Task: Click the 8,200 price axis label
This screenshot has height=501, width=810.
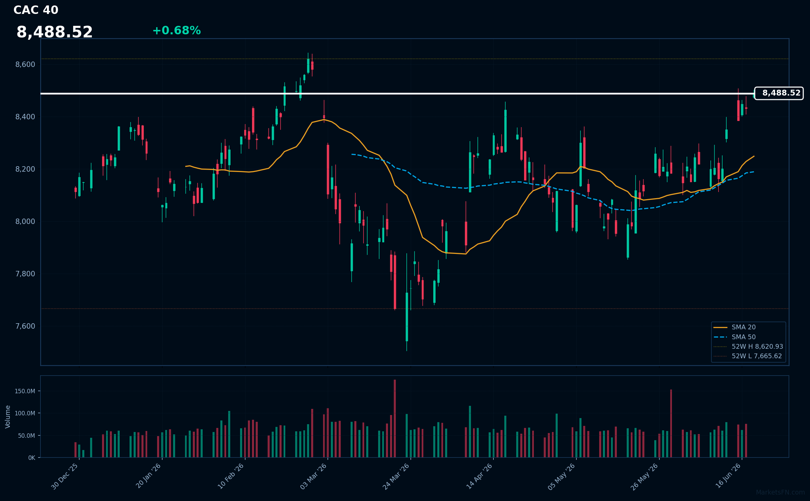Action: 25,169
